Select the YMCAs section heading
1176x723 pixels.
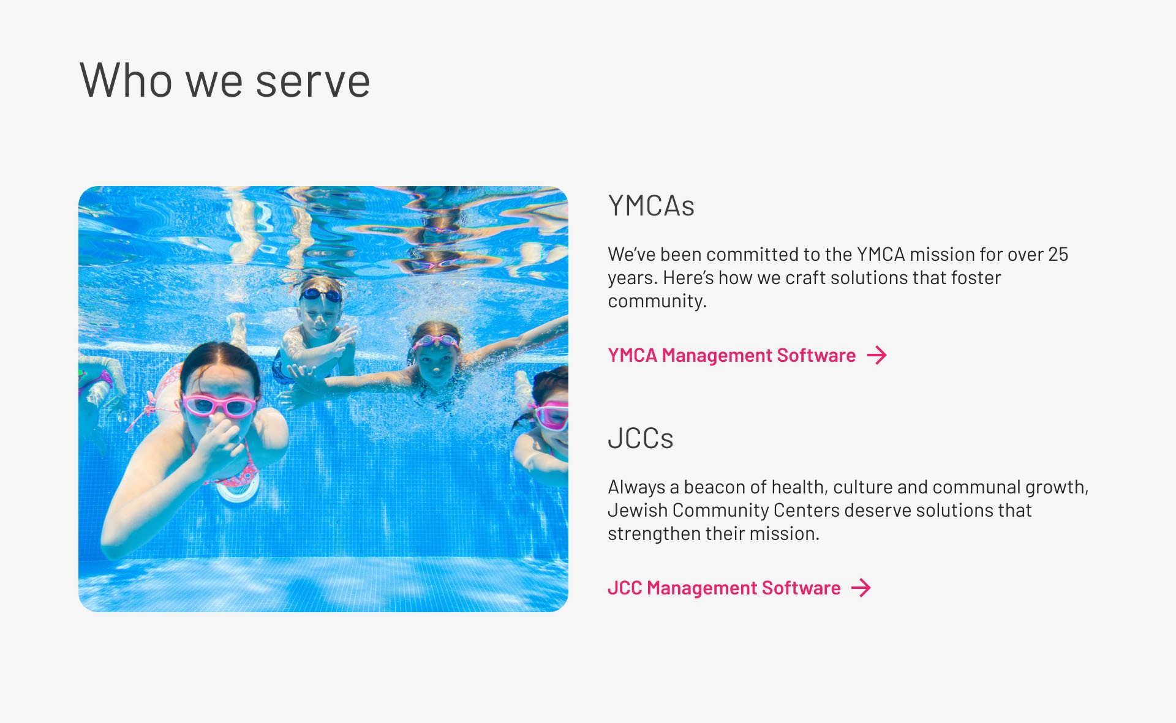[651, 206]
